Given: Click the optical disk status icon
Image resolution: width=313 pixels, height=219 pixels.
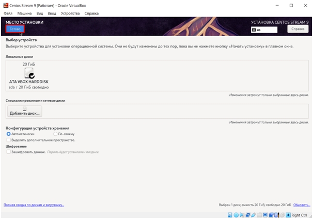Looking at the screenshot, I should (x=236, y=215).
